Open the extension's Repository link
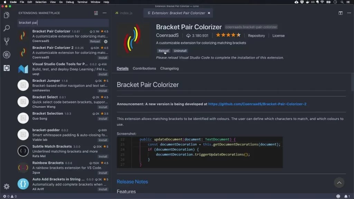The width and height of the screenshot is (354, 199). pyautogui.click(x=257, y=36)
